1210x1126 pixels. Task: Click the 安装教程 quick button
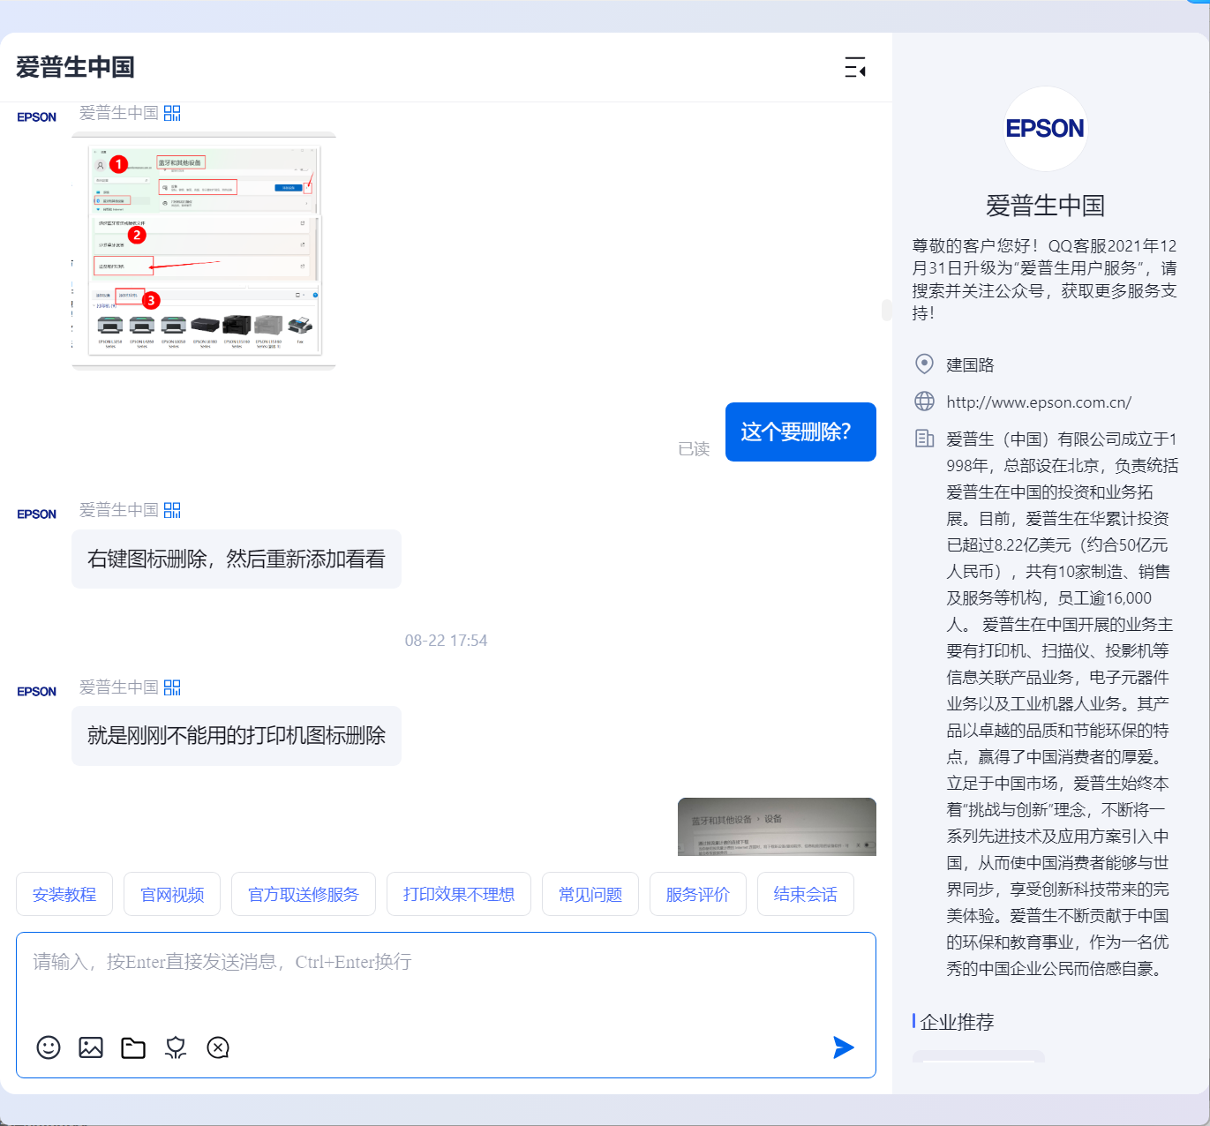click(64, 894)
